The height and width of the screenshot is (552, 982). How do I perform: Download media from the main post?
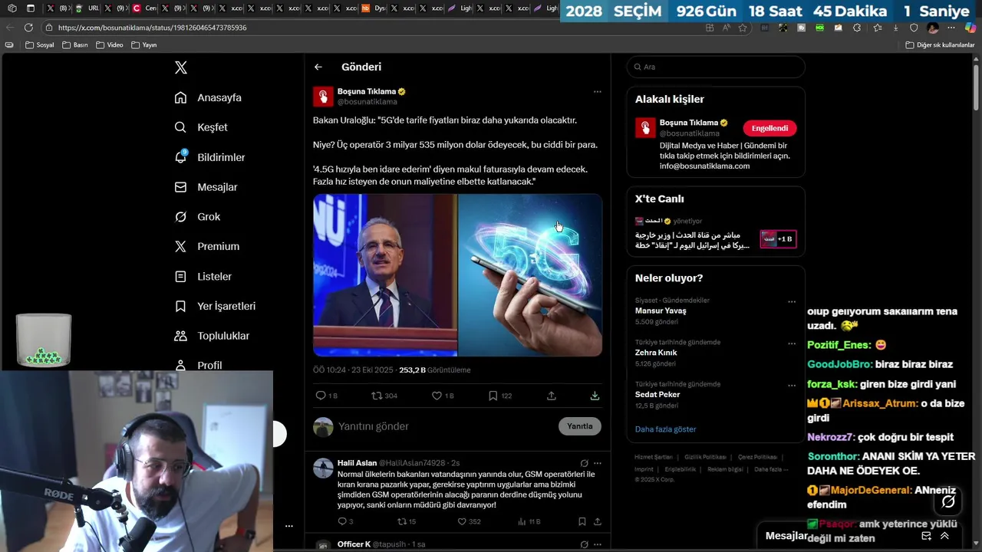tap(595, 396)
